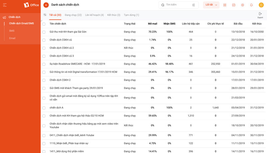
Task: Click cost value 252,950
Action: [216, 64]
